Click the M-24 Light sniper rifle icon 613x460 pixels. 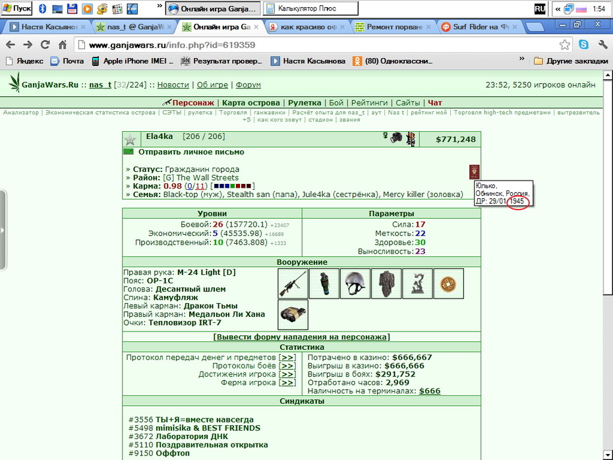coord(293,284)
